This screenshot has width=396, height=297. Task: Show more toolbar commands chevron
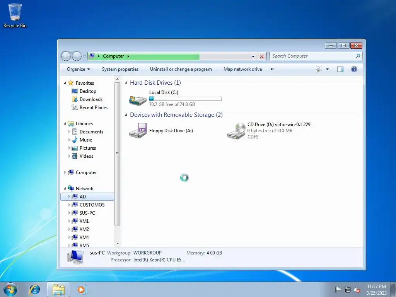tap(272, 69)
